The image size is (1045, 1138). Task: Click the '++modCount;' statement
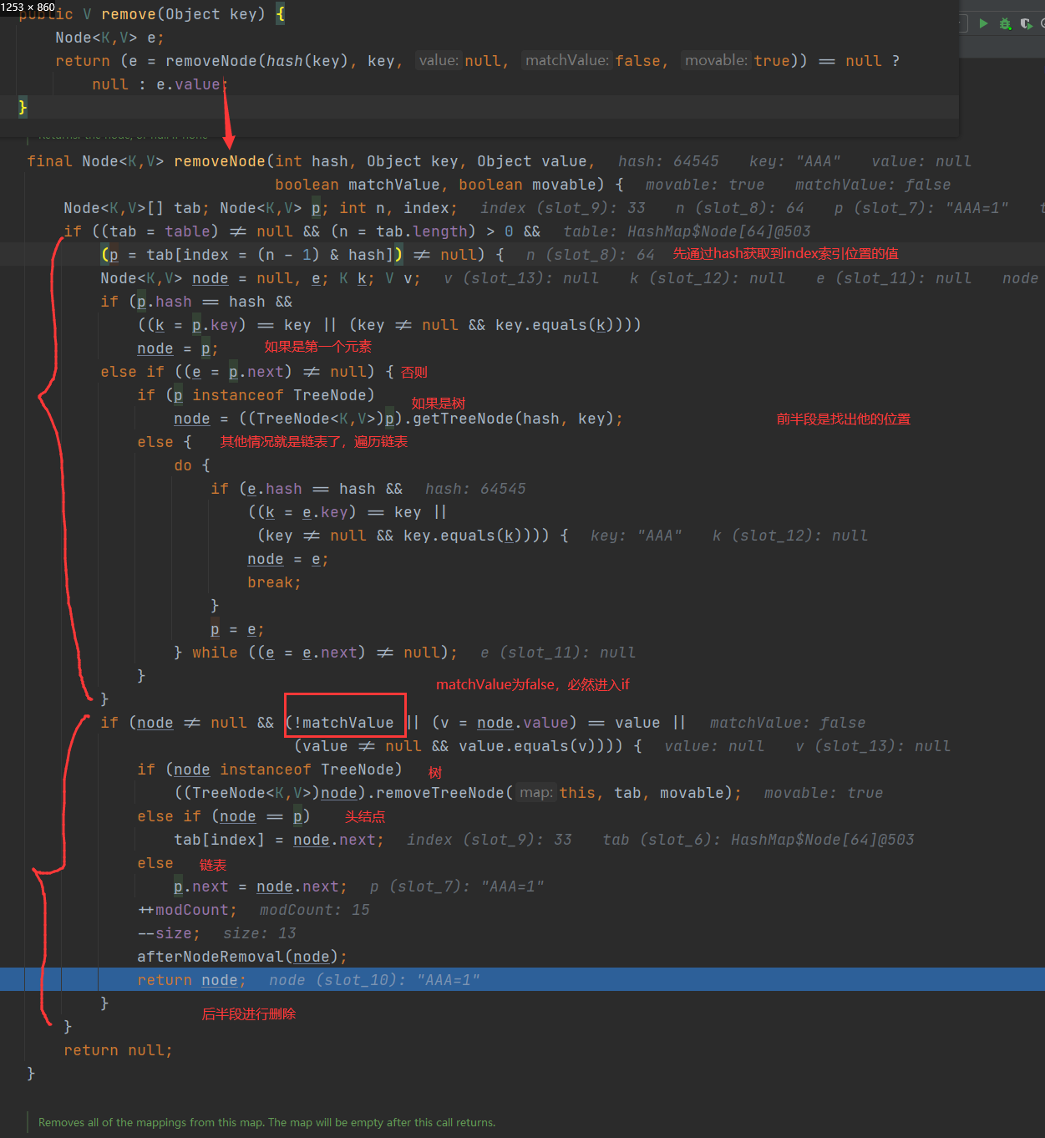[187, 910]
